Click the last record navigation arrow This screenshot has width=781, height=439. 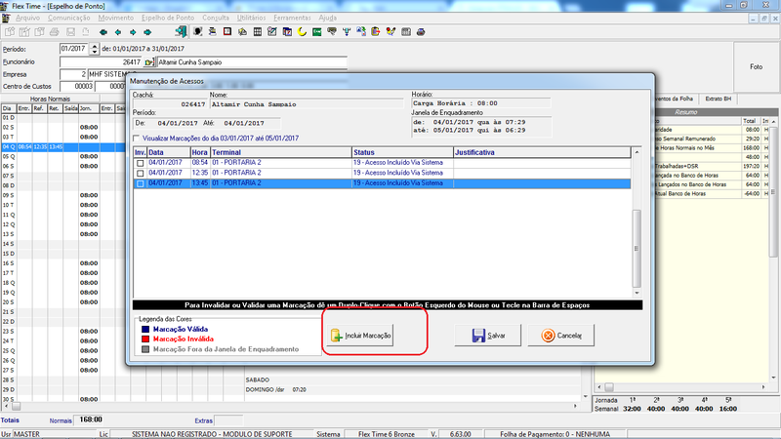[x=147, y=32]
